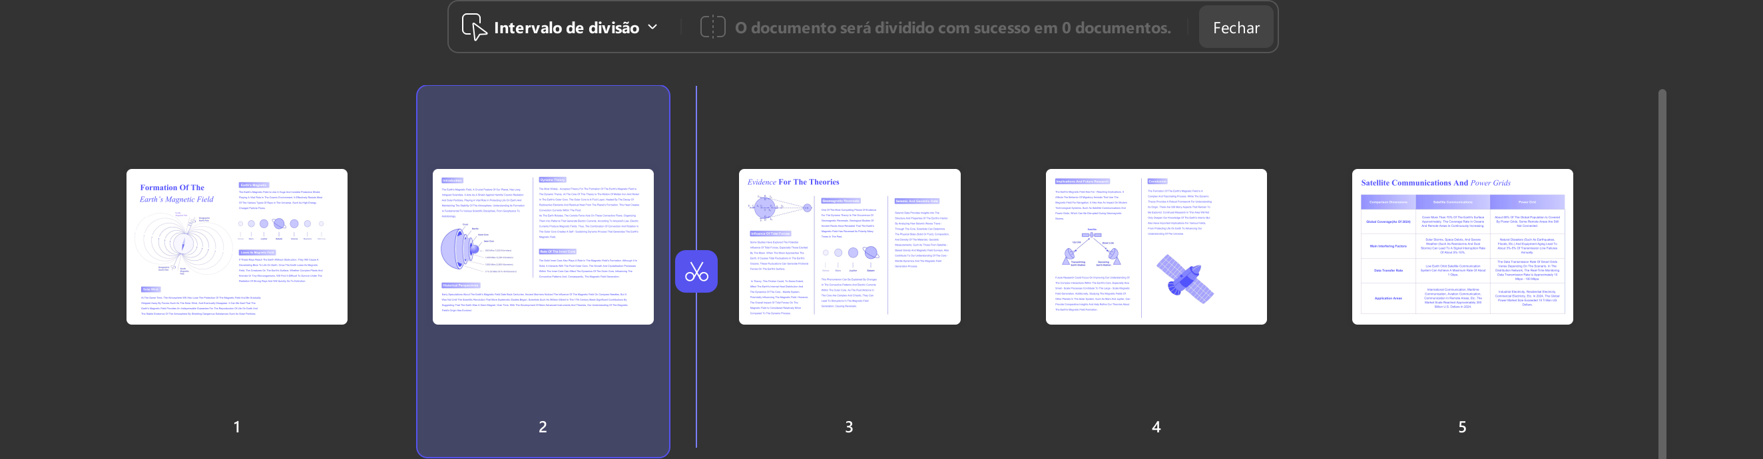Select the highlighted page 2 thumbnail
Viewport: 1763px width, 459px height.
(x=543, y=247)
